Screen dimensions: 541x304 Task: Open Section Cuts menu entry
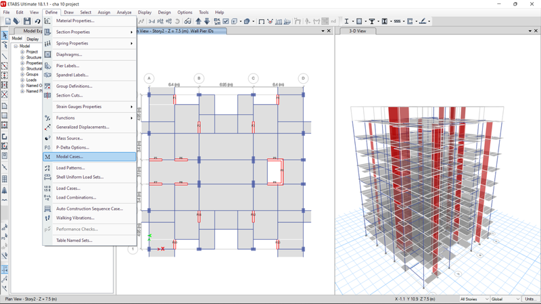(x=70, y=95)
